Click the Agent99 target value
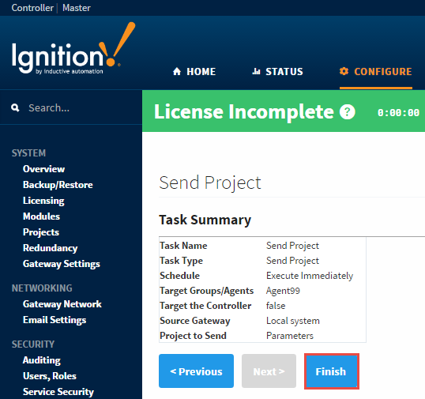This screenshot has width=425, height=399. pos(283,291)
